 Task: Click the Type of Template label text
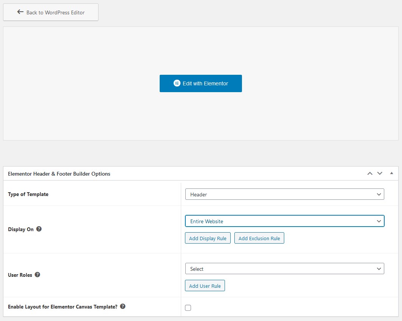pos(28,194)
